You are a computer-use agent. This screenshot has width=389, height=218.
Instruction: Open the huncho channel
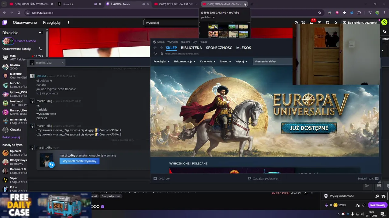(x=14, y=85)
